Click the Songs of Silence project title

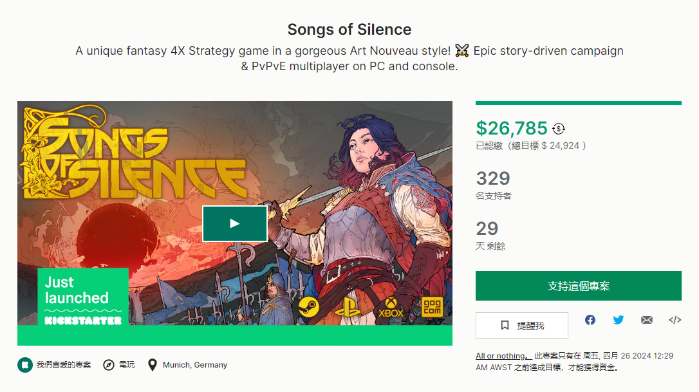[x=349, y=30]
